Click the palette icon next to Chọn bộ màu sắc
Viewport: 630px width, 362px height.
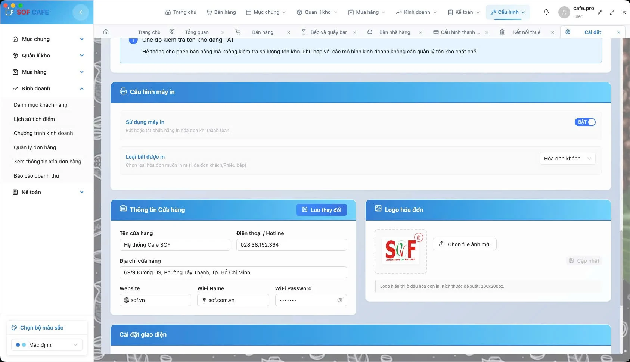tap(14, 328)
